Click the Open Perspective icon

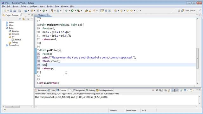pos(179,11)
